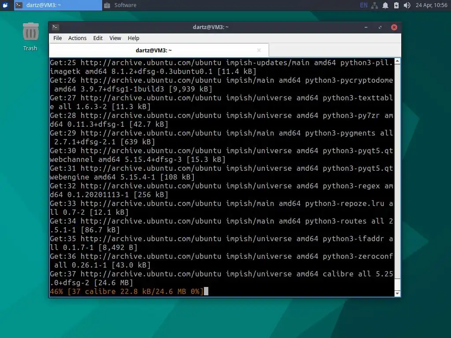Open the Help menu
Viewport: 451px width, 338px height.
(133, 38)
